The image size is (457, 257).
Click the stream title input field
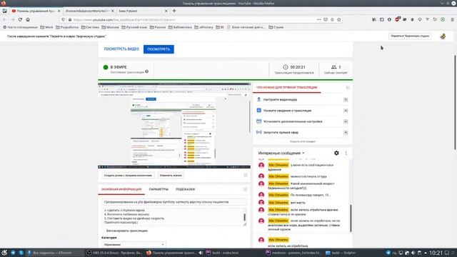(x=174, y=202)
